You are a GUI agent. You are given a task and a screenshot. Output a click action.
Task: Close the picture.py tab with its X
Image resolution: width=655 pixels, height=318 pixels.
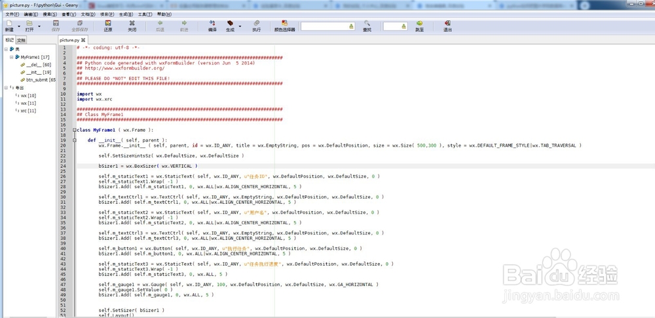(83, 40)
